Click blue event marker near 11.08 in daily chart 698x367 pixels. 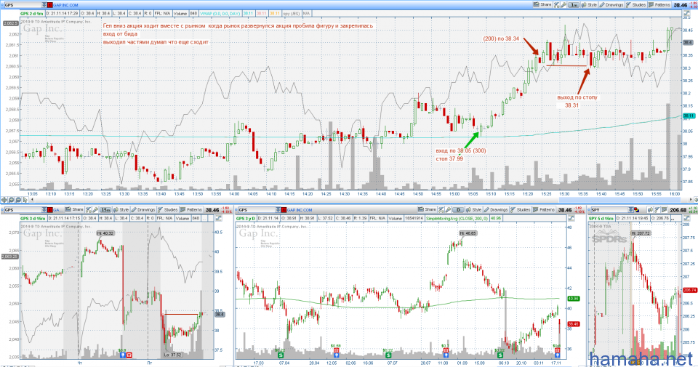(446, 355)
